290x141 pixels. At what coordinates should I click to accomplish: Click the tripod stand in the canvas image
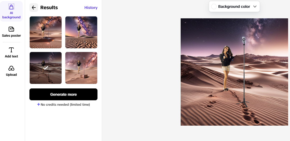pos(244,72)
